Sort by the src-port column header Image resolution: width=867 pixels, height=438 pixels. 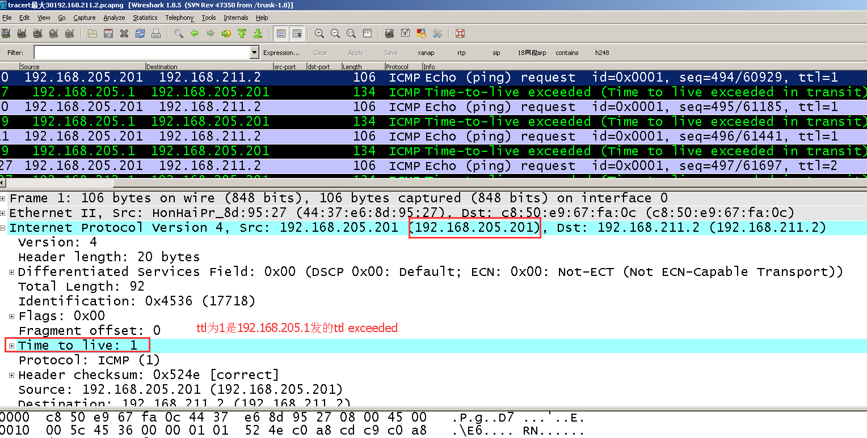tap(289, 66)
